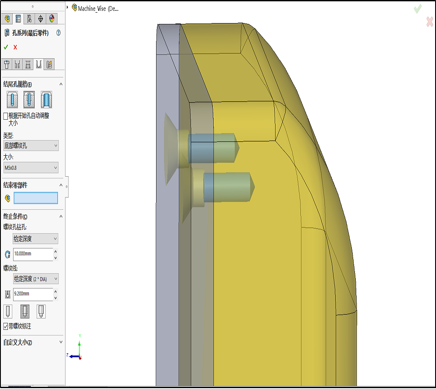This screenshot has width=436, height=389.
Task: Open the 类型 dropdown showing 底部螺纹孔
Action: 31,146
